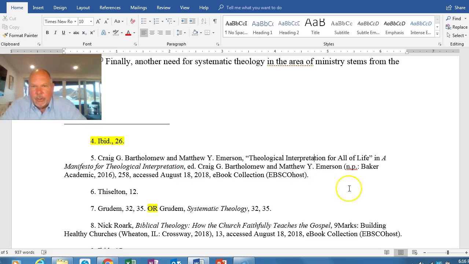
Task: Open the font size dropdown
Action: coord(91,22)
